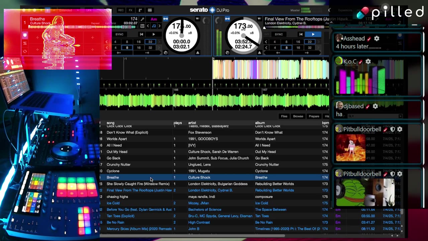
Task: Click the shield icon on Pitbulldoorbell's fire-image message
Action: click(x=393, y=129)
